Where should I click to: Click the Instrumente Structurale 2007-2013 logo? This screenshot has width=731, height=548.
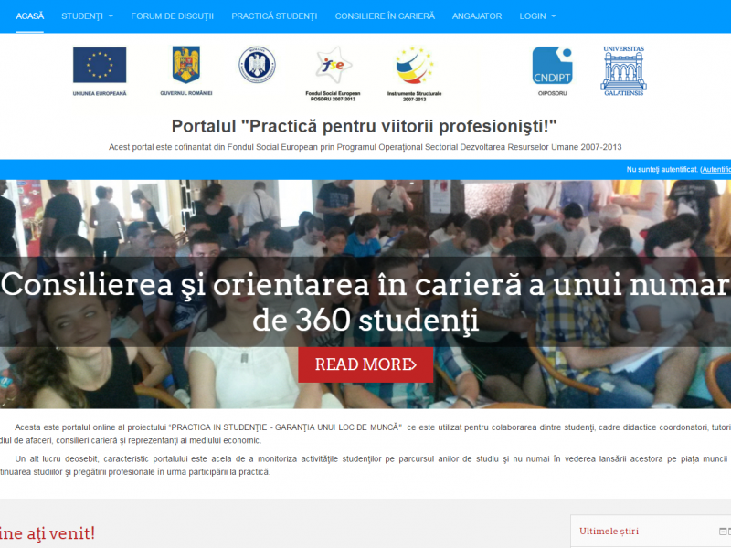tap(414, 74)
